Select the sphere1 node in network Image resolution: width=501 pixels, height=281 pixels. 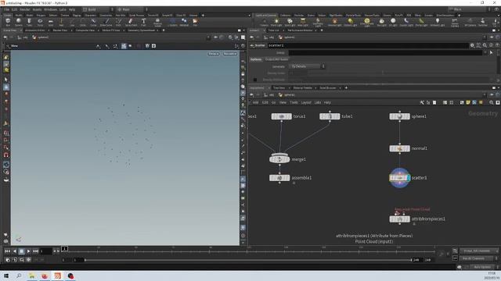click(x=400, y=116)
